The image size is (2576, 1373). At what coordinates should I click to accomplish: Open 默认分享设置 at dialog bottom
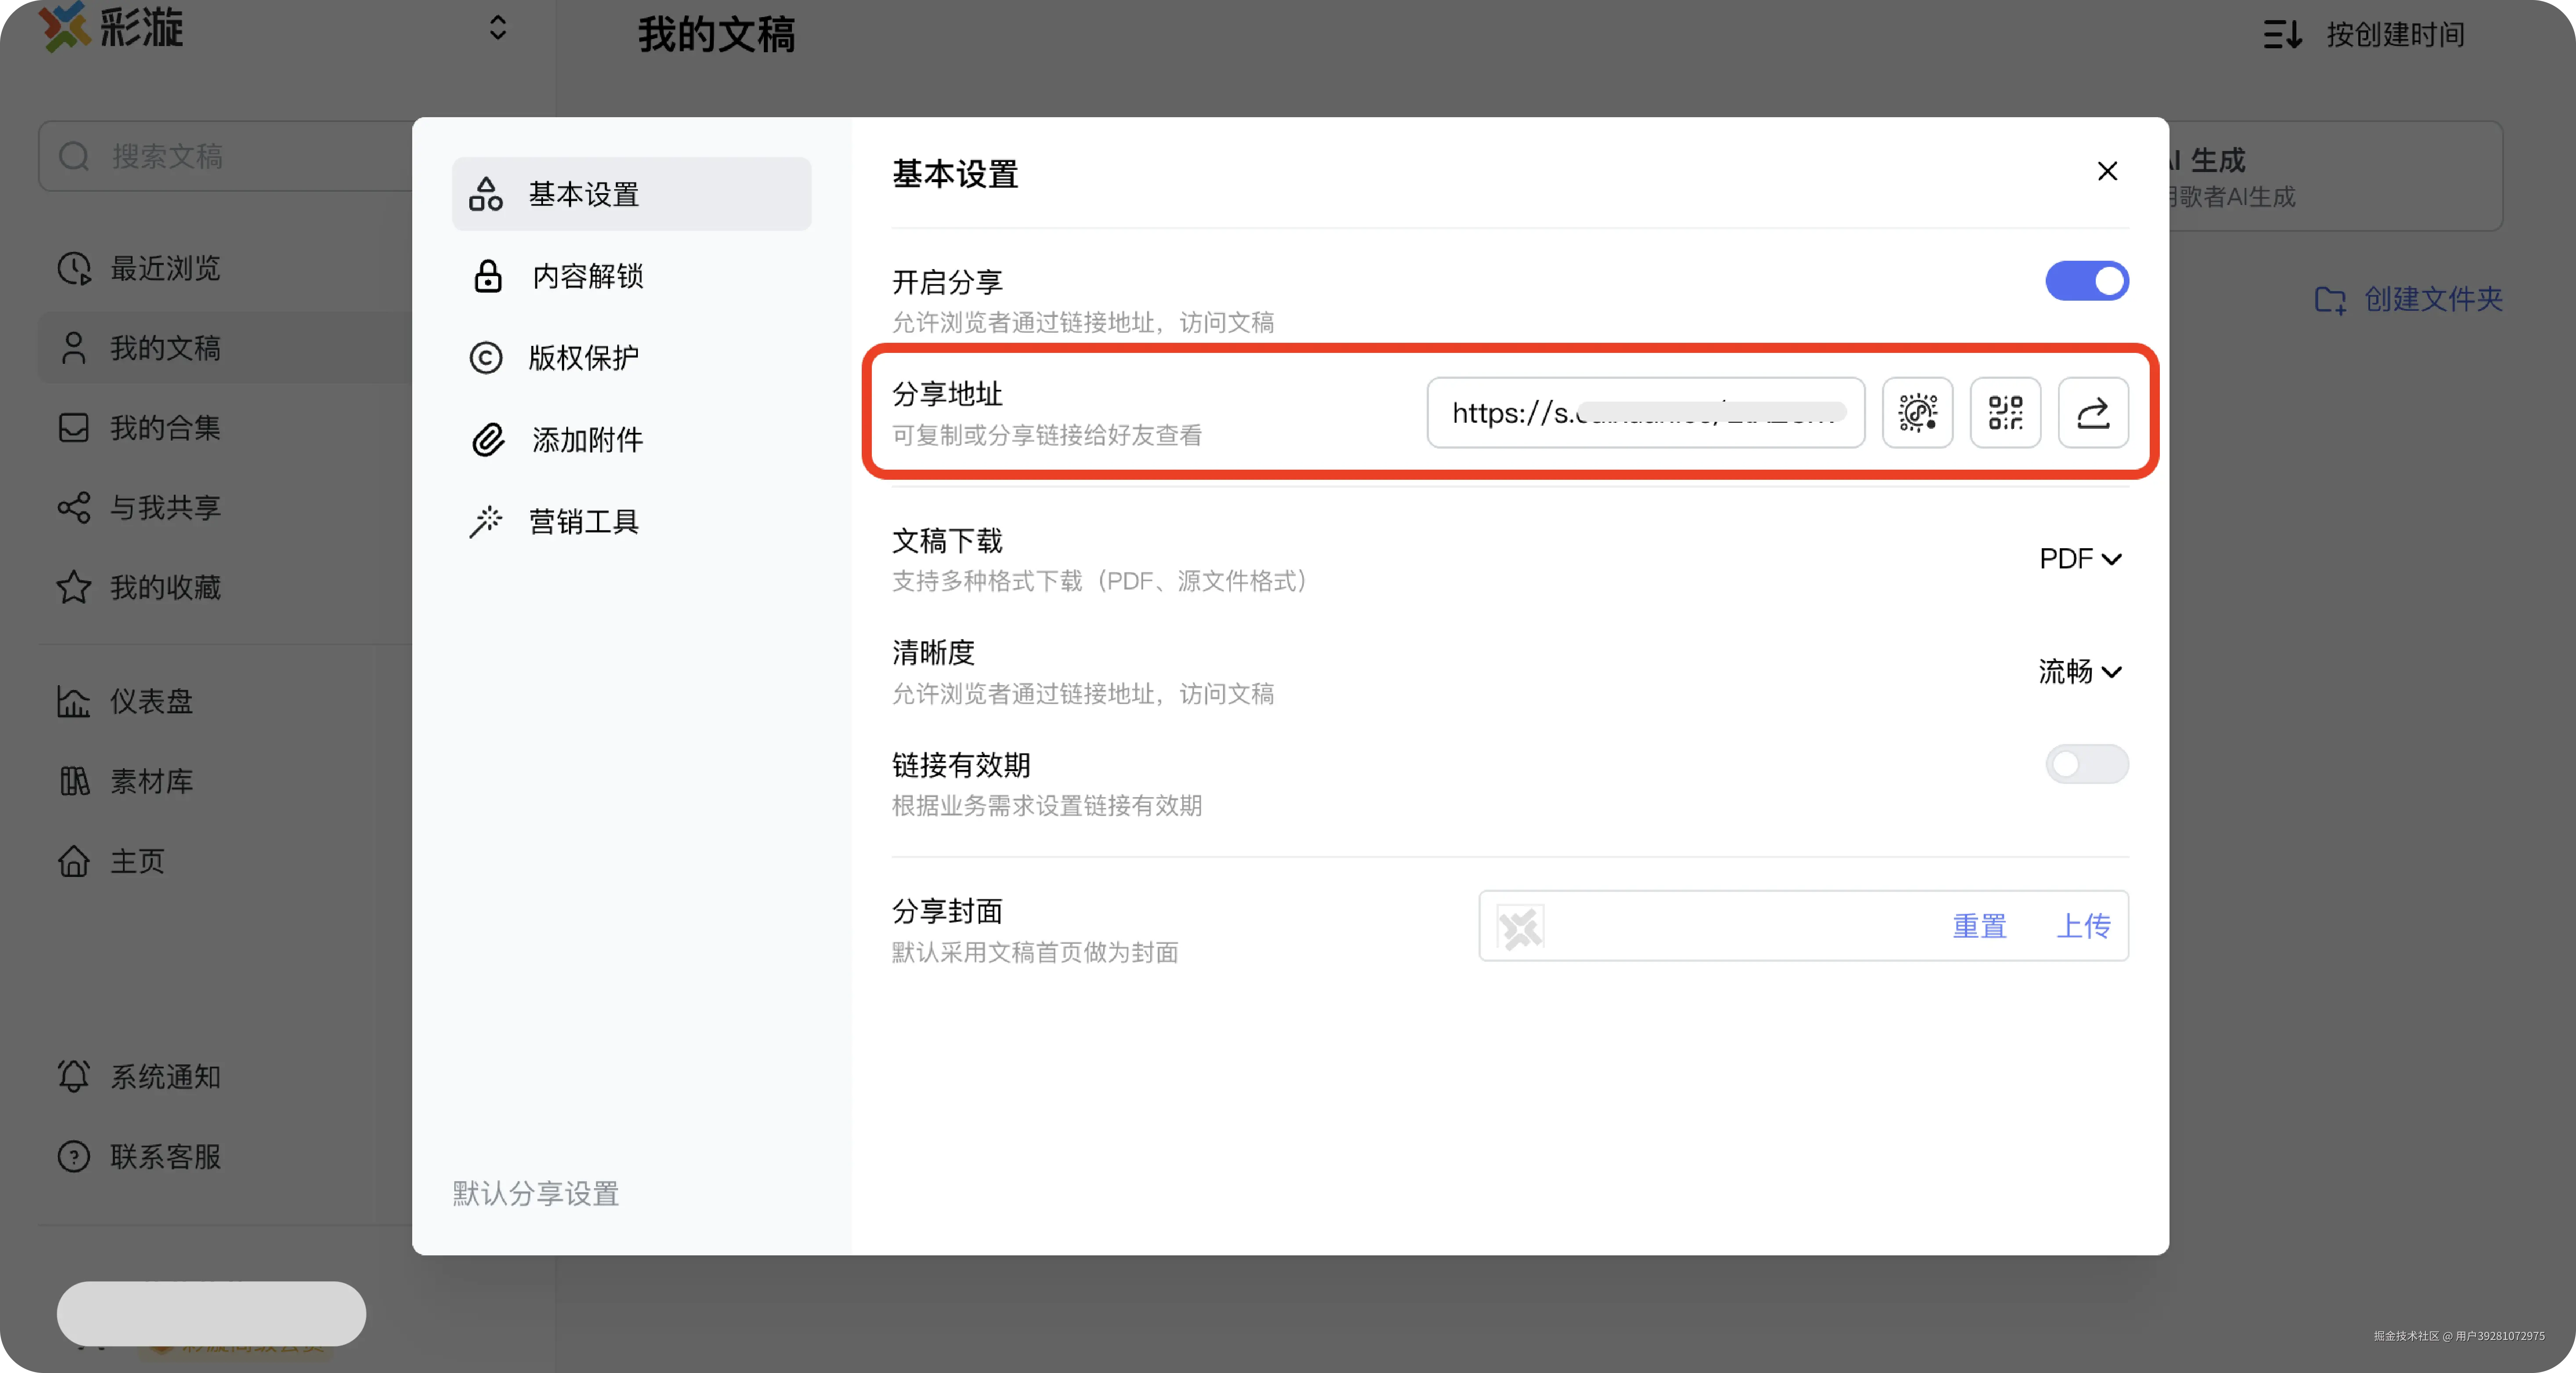pyautogui.click(x=535, y=1193)
